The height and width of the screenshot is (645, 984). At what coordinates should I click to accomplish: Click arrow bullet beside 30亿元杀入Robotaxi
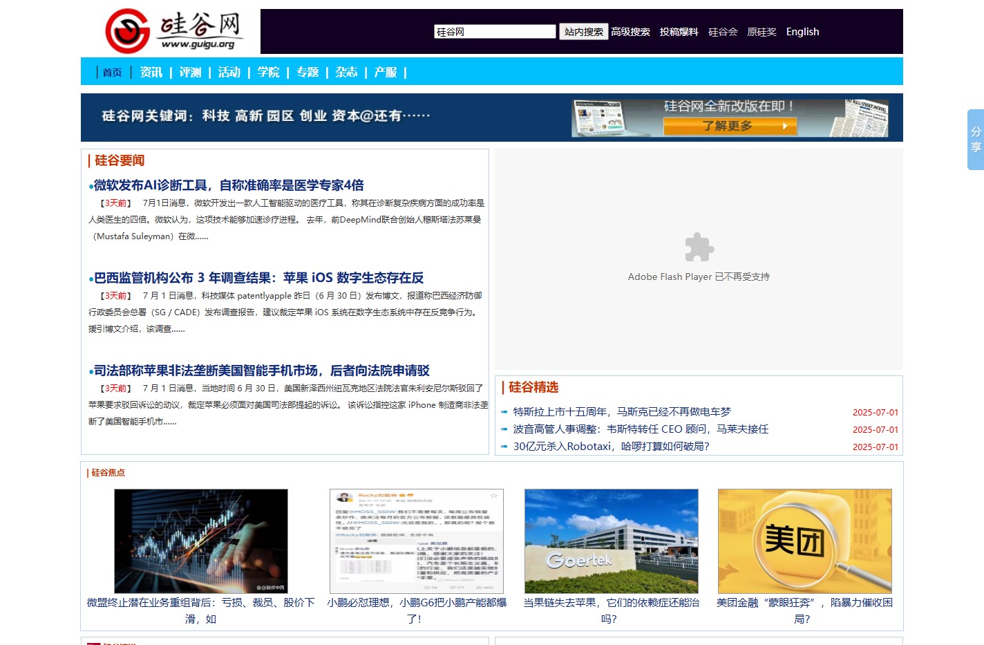504,447
